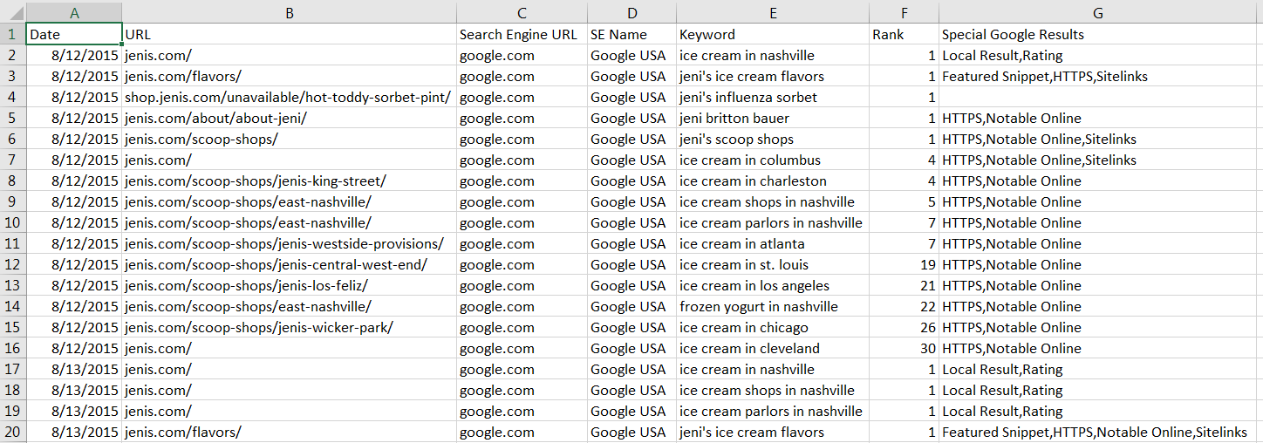
Task: Select the Keyword header cell
Action: point(772,35)
